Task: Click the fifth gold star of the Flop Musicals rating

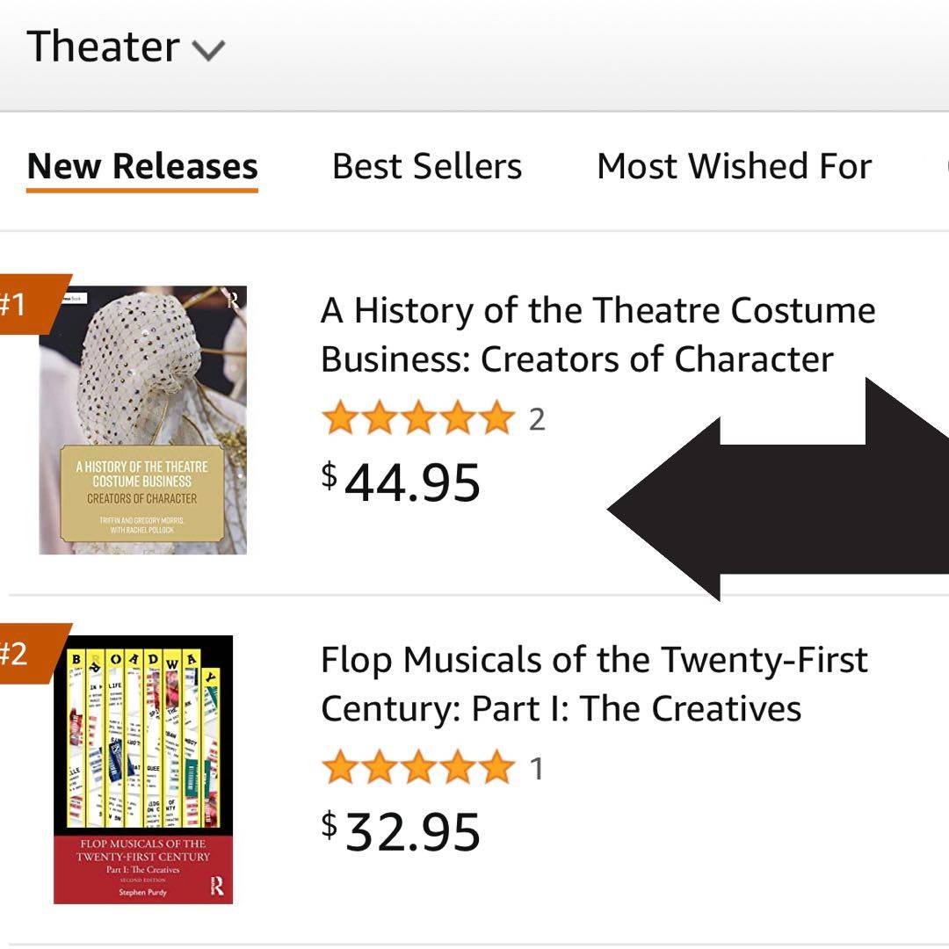Action: click(497, 768)
